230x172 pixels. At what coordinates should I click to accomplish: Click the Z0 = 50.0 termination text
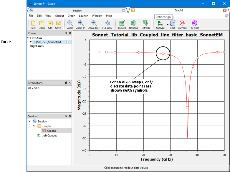point(34,88)
